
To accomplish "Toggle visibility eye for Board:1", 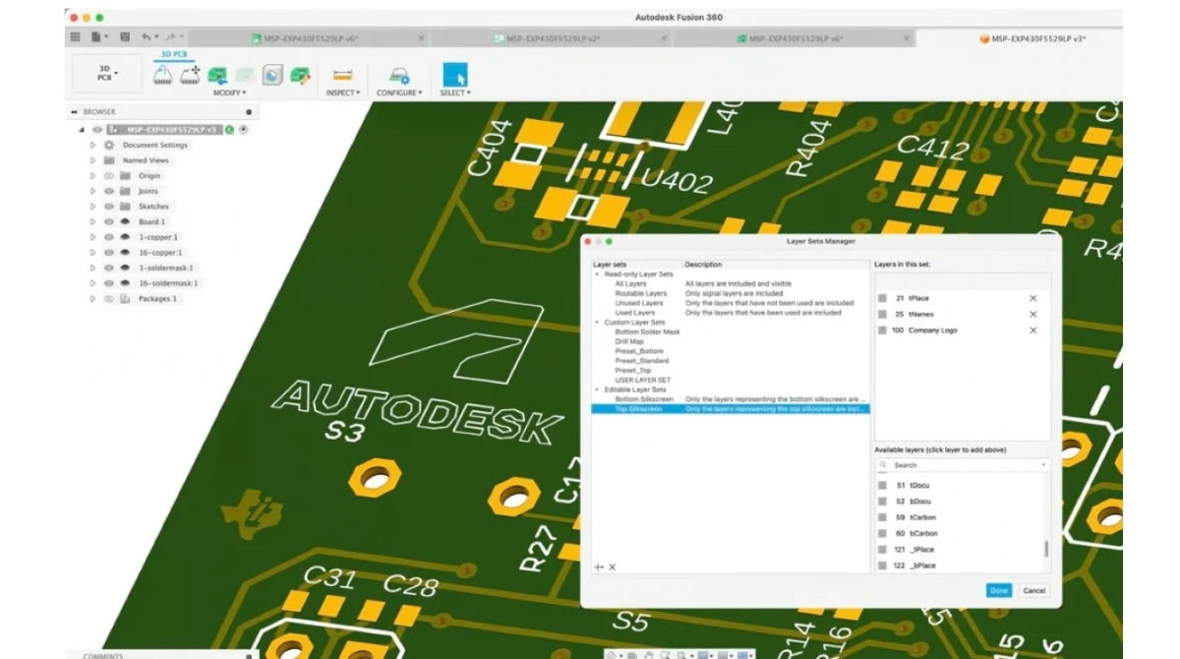I will click(x=108, y=221).
